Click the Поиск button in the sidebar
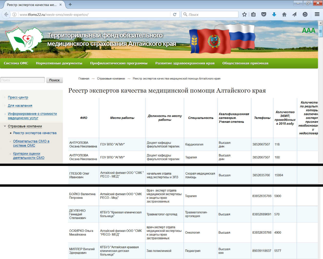 [x=54, y=80]
